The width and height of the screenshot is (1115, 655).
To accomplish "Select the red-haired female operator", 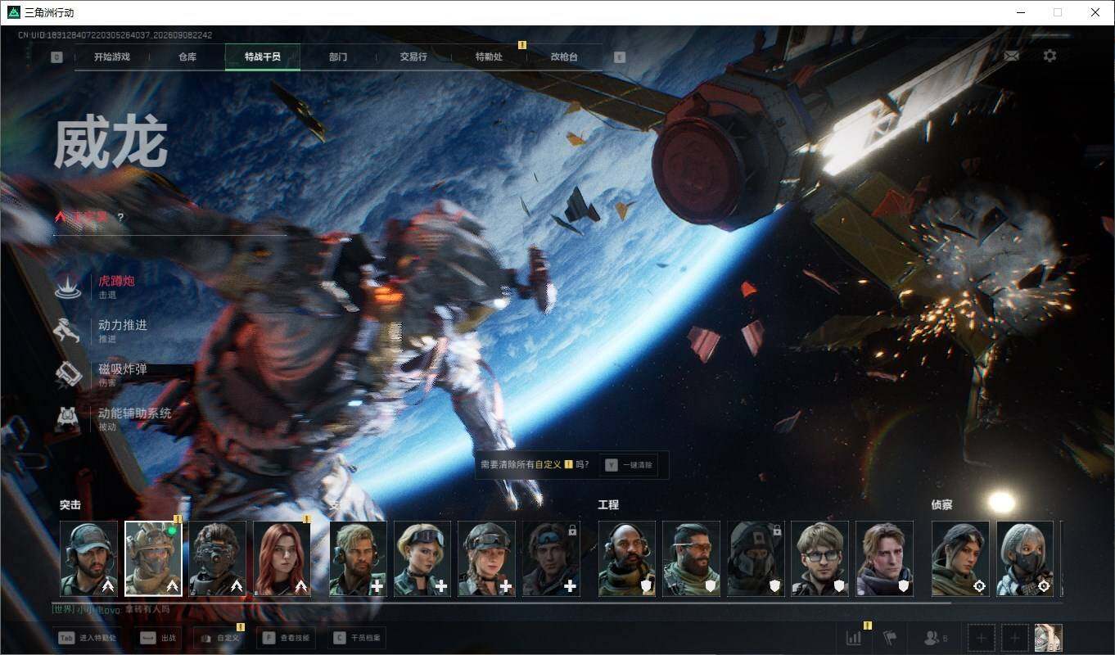I will tap(282, 558).
